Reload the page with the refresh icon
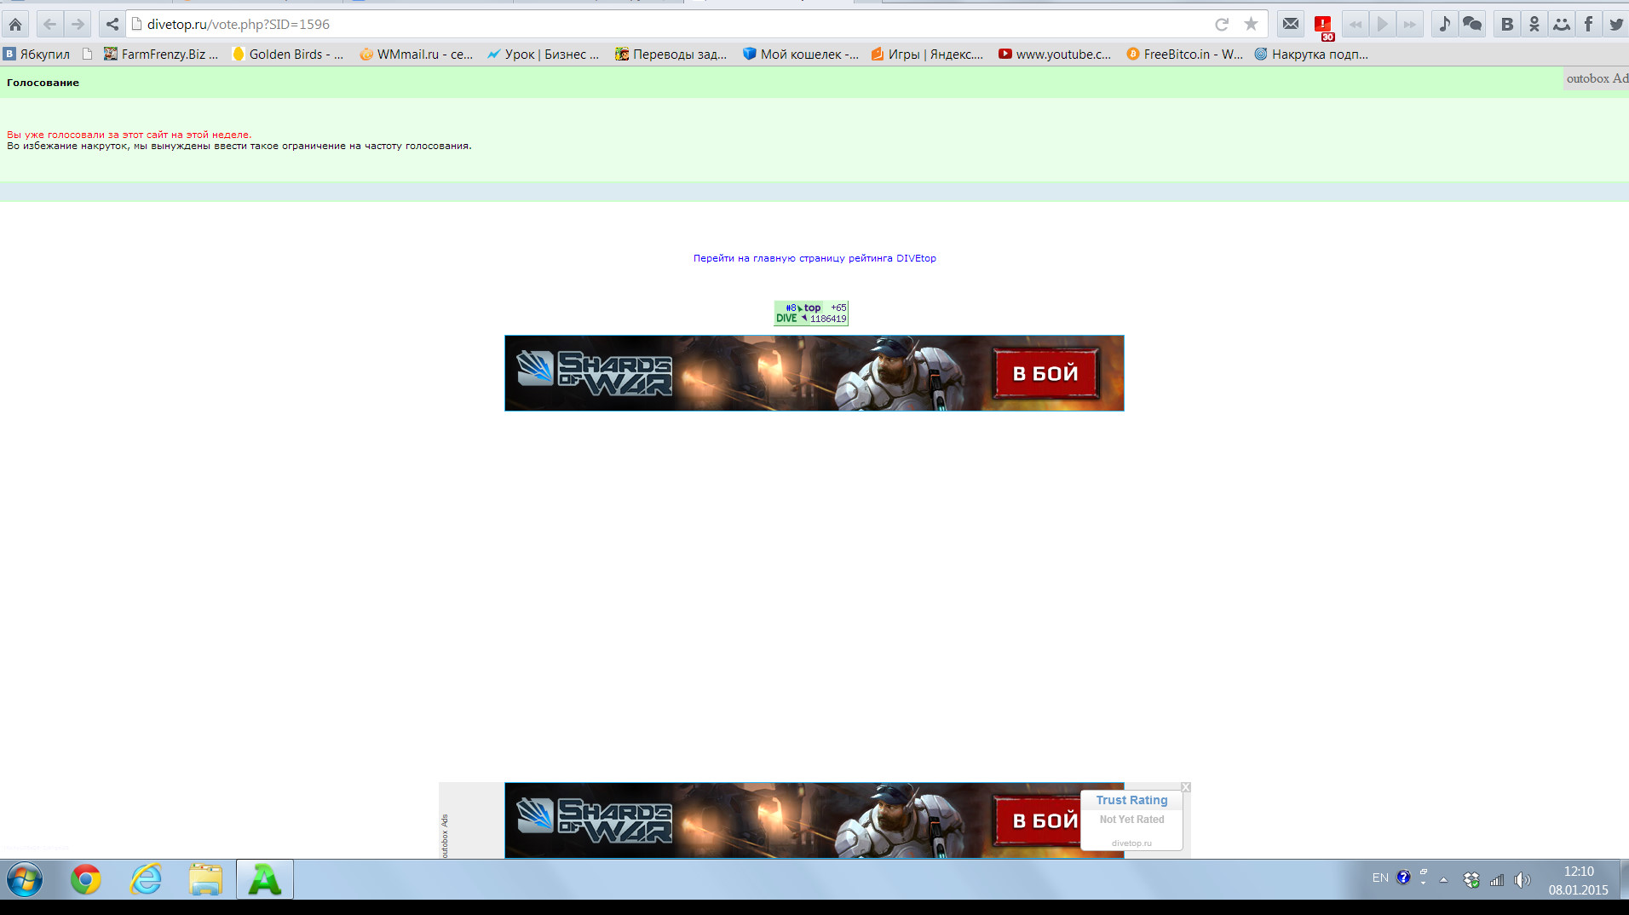 coord(1222,25)
